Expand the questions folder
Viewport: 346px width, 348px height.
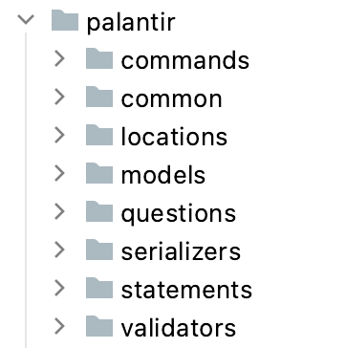(59, 212)
